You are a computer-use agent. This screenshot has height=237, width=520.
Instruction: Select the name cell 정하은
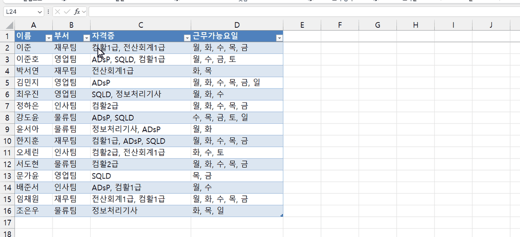click(x=34, y=106)
